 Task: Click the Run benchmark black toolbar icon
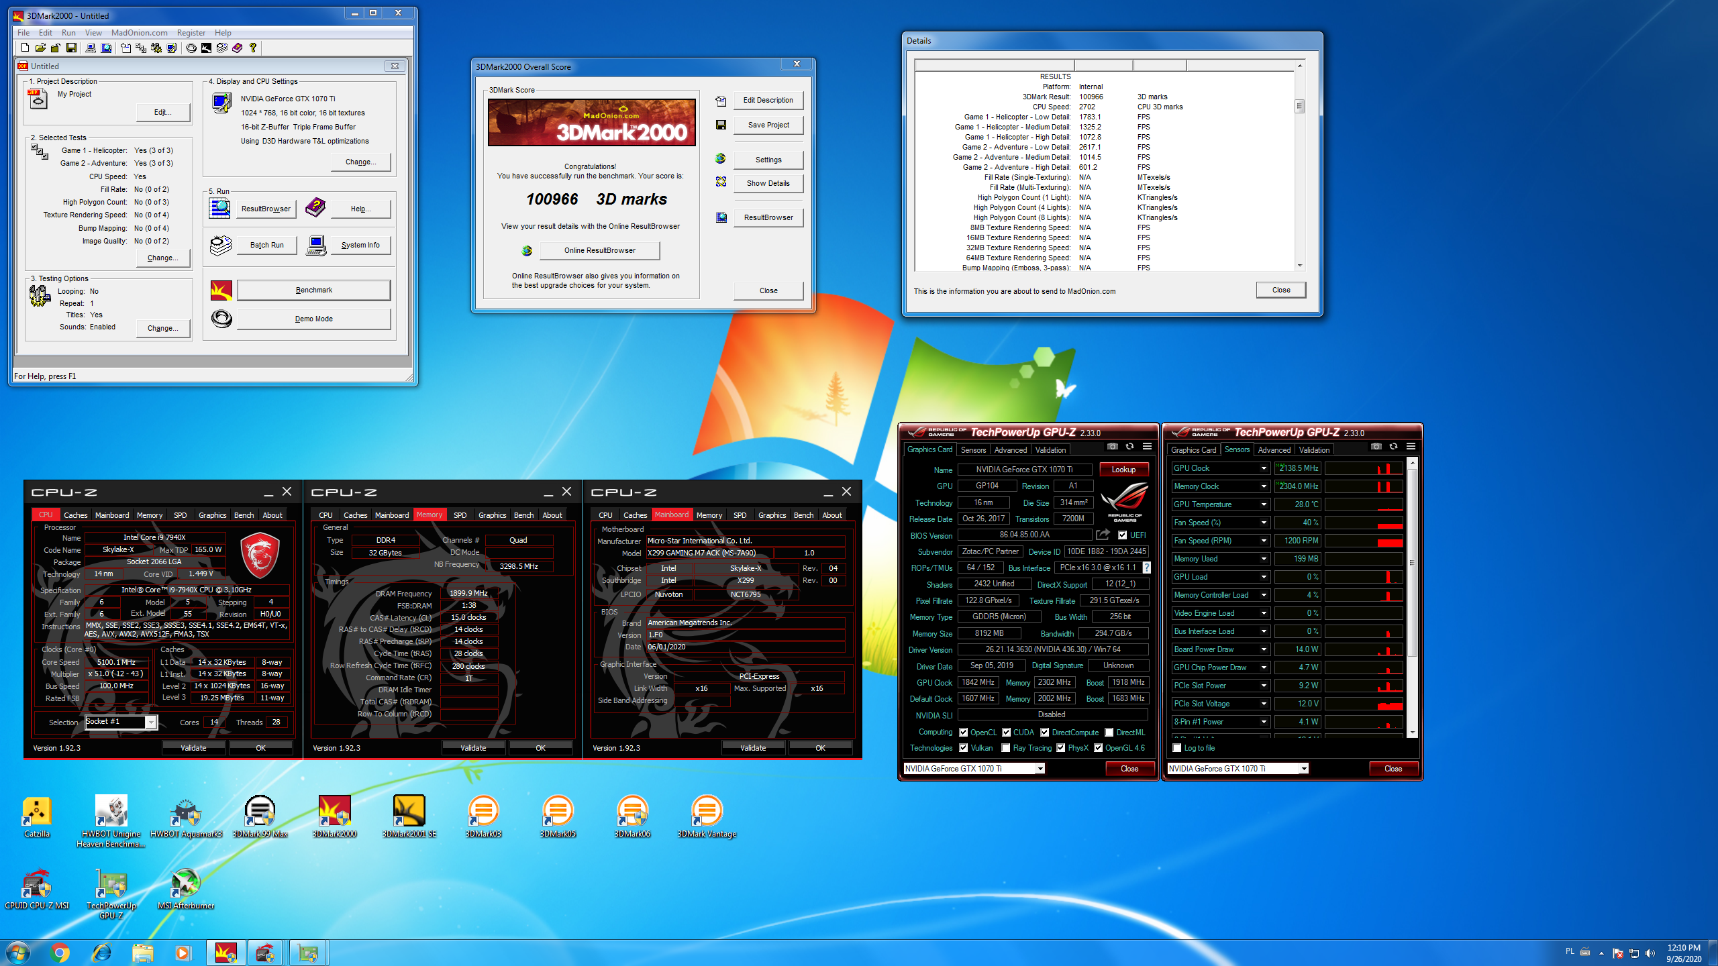[206, 48]
